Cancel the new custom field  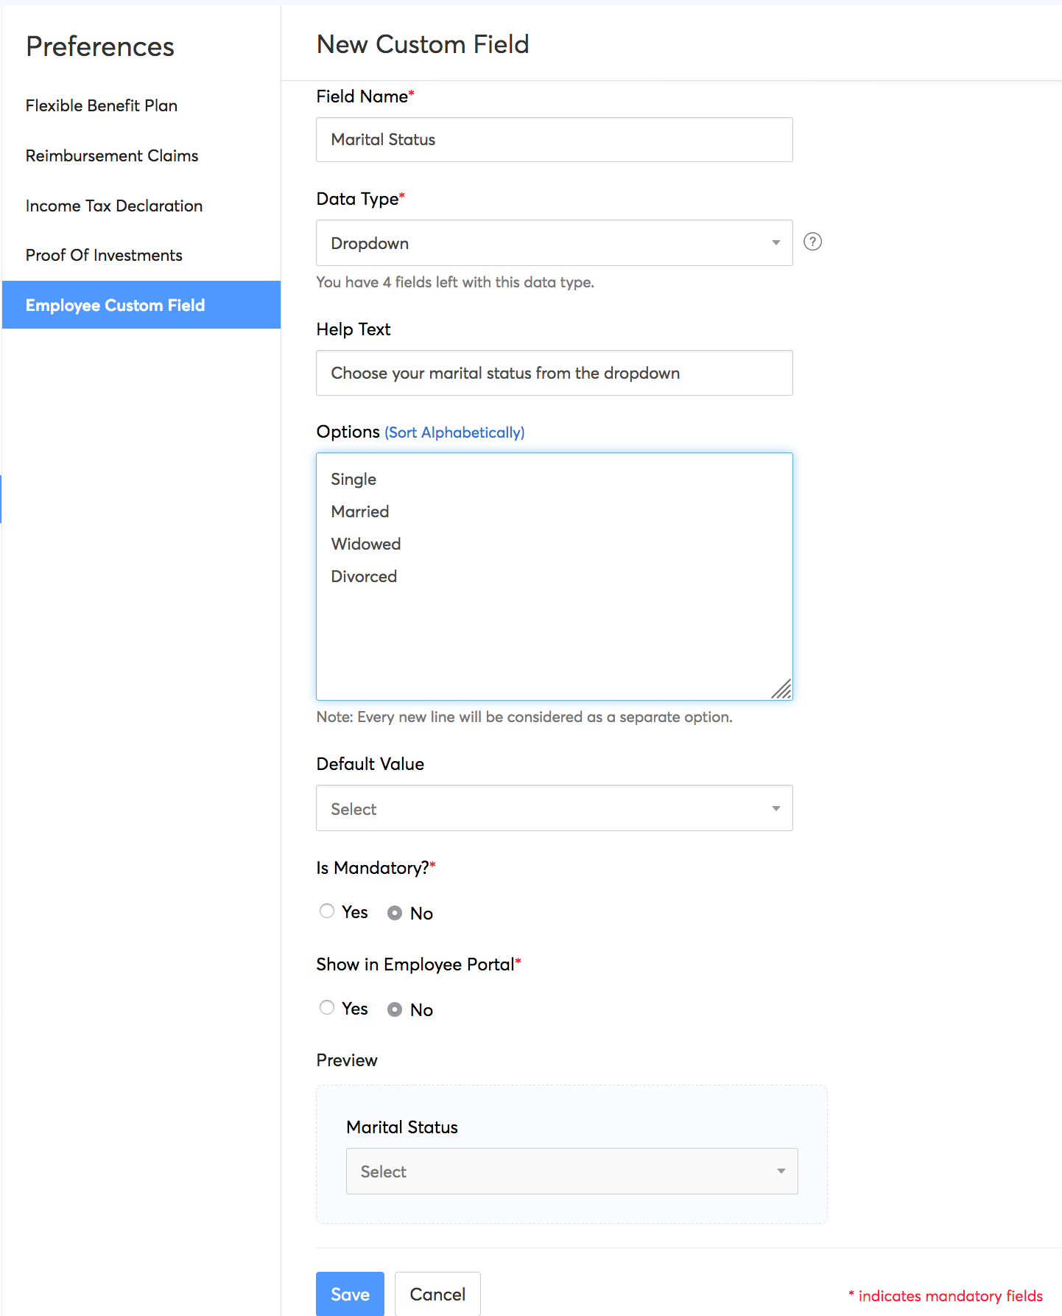coord(437,1294)
